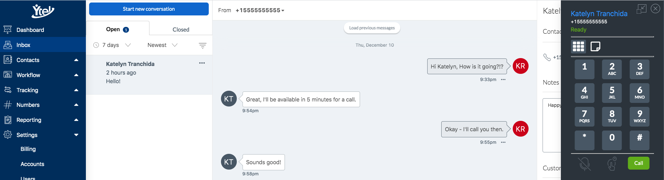Image resolution: width=664 pixels, height=180 pixels.
Task: Switch to the Closed tab
Action: point(181,29)
